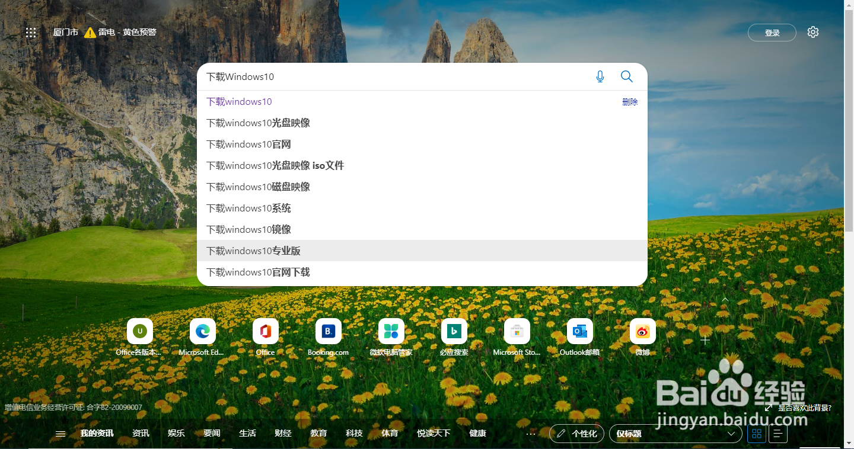The height and width of the screenshot is (449, 854).
Task: Select suggestion 下载windows10 history entry
Action: coord(422,102)
